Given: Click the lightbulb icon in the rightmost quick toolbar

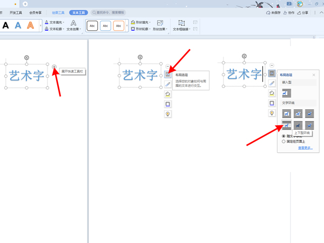Looking at the screenshot, I should pyautogui.click(x=272, y=113).
